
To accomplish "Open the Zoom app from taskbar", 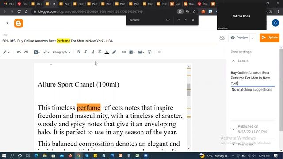I will [145, 155].
